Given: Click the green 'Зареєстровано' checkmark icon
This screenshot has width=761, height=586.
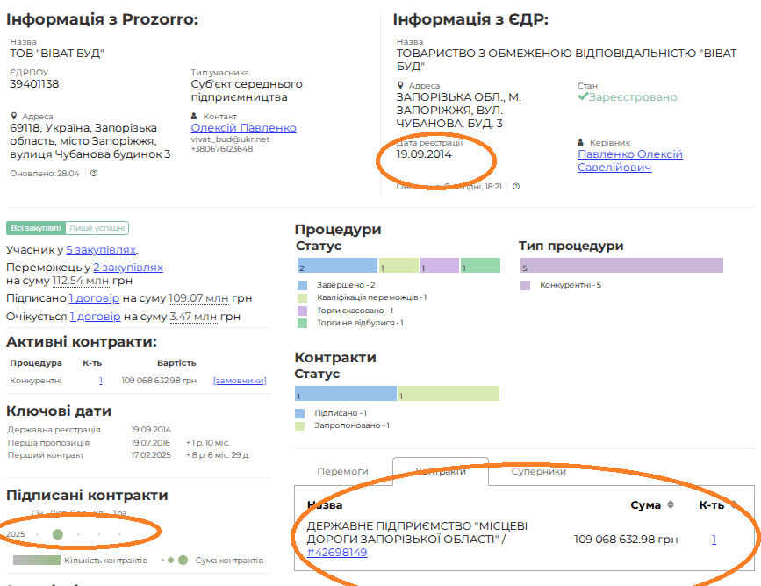Looking at the screenshot, I should pyautogui.click(x=582, y=97).
